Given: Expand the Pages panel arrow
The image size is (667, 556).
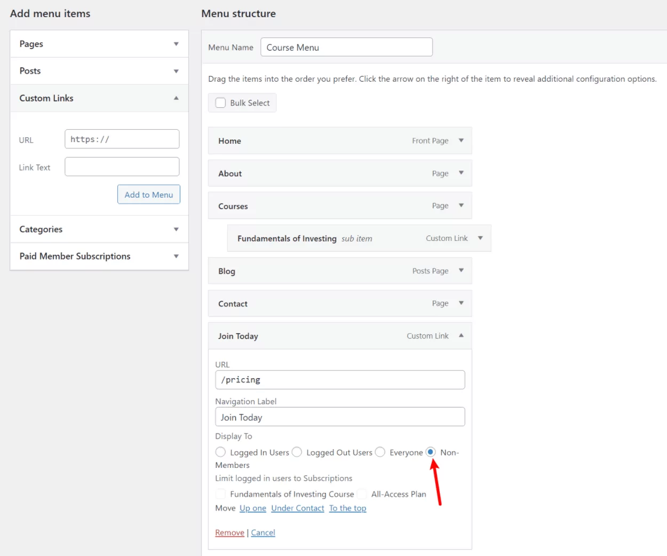Looking at the screenshot, I should [176, 44].
